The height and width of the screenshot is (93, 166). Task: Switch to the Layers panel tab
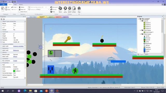point(146,55)
